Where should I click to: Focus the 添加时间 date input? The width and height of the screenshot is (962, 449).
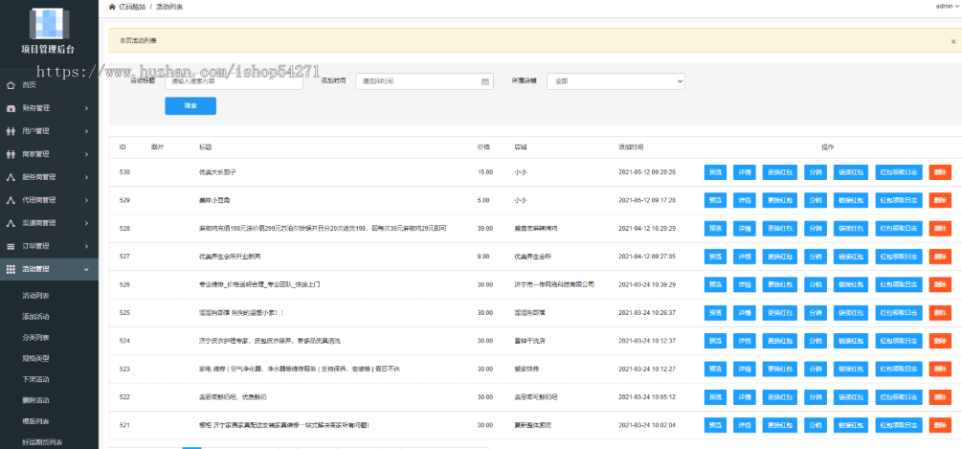click(425, 81)
